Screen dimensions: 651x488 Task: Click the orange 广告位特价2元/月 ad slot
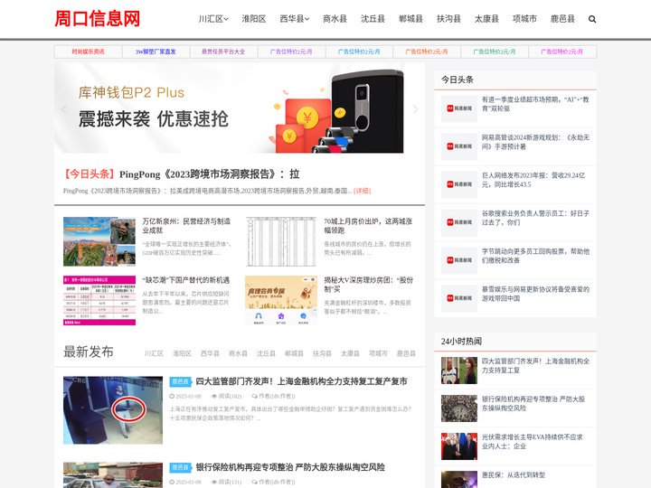427,52
